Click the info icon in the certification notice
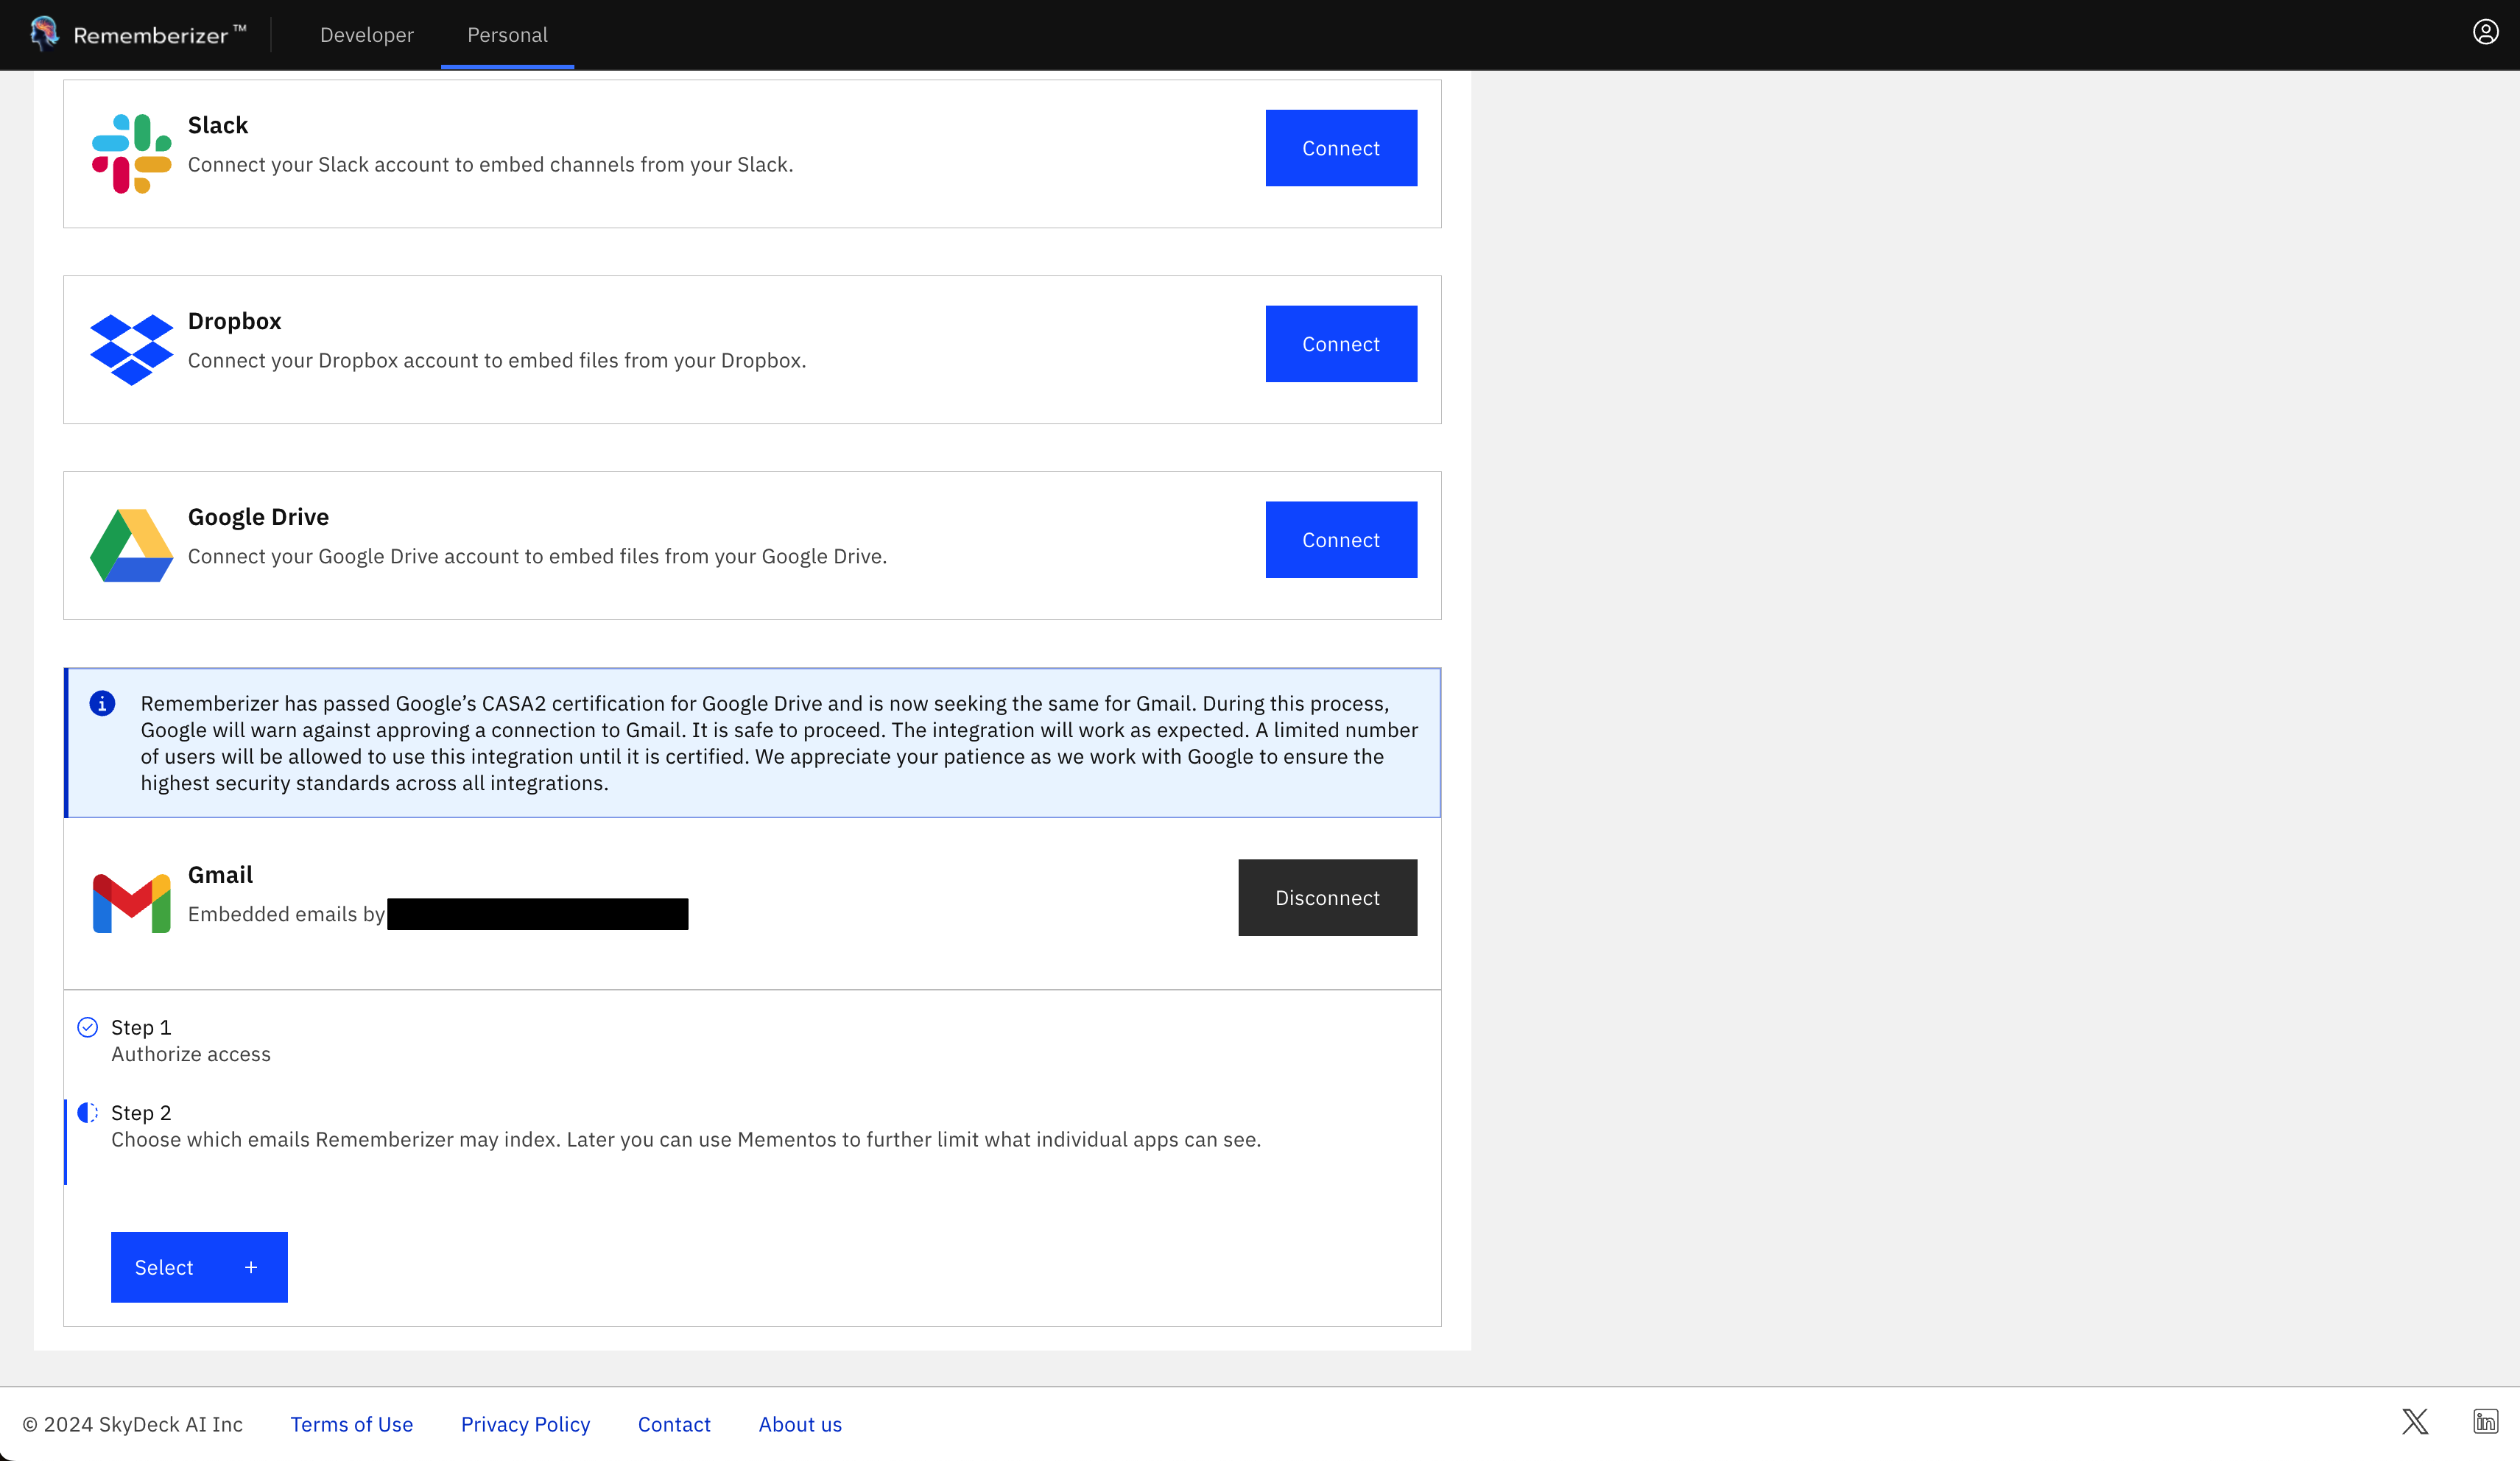This screenshot has width=2520, height=1461. (102, 703)
